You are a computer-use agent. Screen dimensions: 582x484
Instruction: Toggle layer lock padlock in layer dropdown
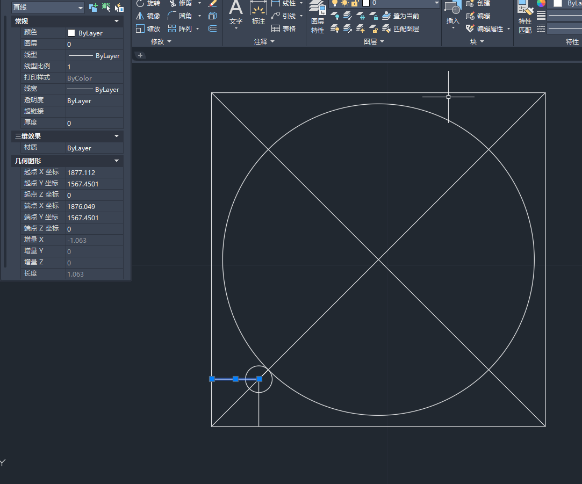click(x=355, y=3)
